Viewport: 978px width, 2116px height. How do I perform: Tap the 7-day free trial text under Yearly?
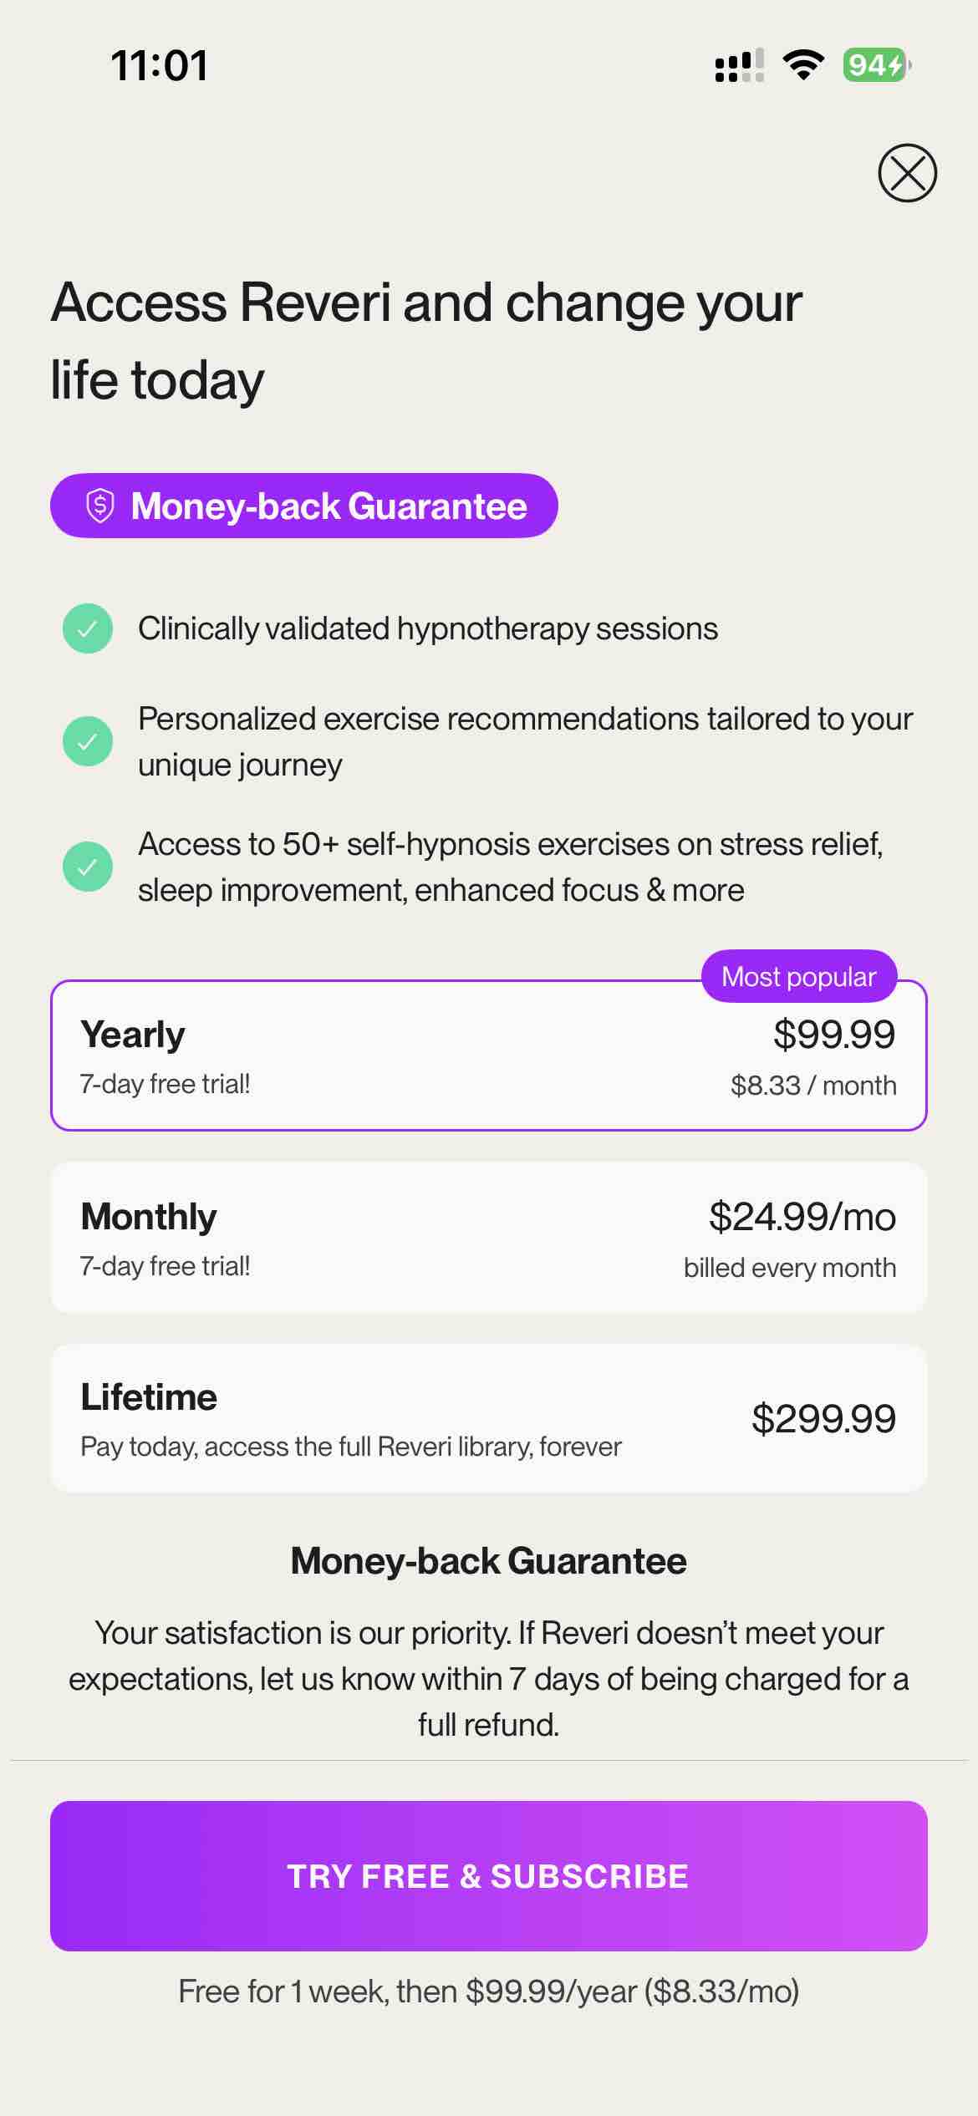[166, 1084]
